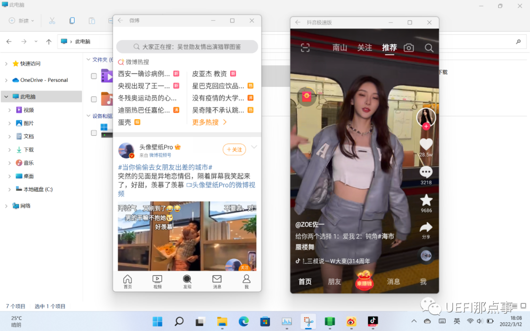Open the Douyin scan icon
This screenshot has height=331, width=530.
click(x=305, y=48)
